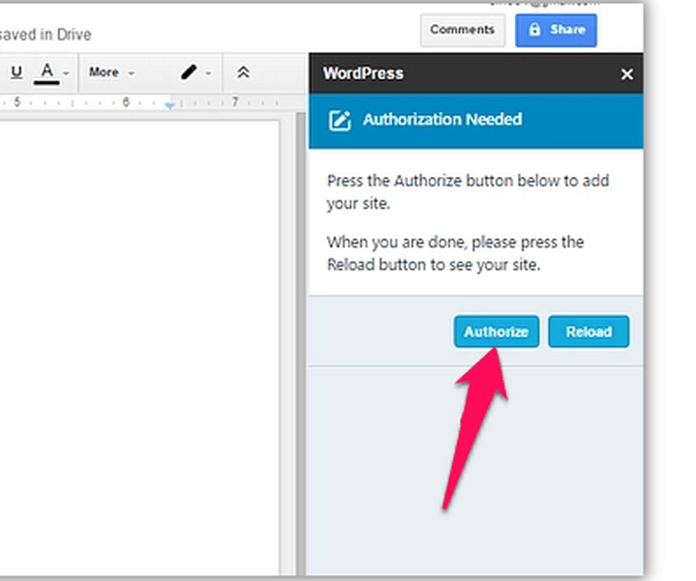Click the lock icon on Share button

[535, 30]
